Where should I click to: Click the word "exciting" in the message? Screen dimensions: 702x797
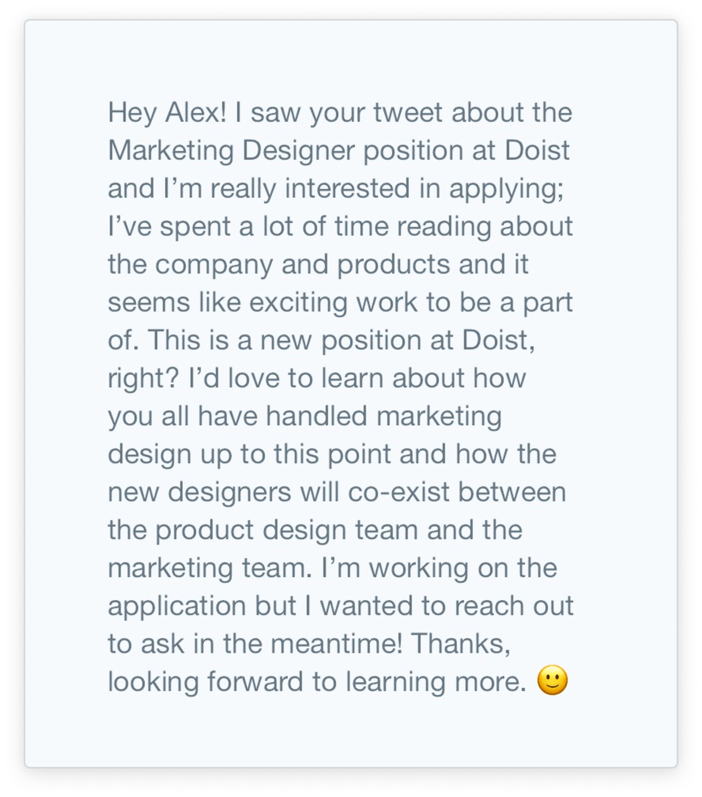point(298,303)
